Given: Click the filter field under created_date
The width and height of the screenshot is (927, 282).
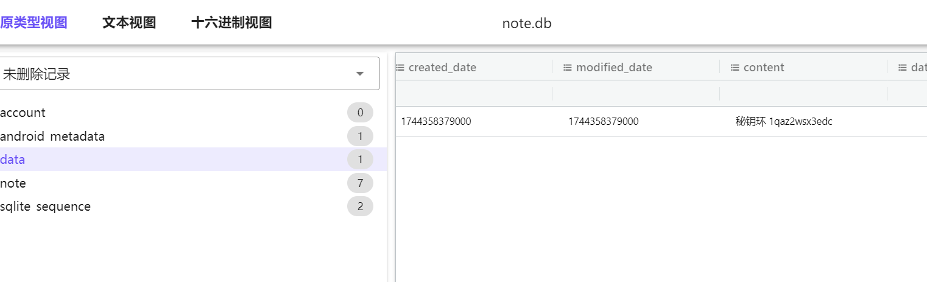Looking at the screenshot, I should [x=474, y=94].
